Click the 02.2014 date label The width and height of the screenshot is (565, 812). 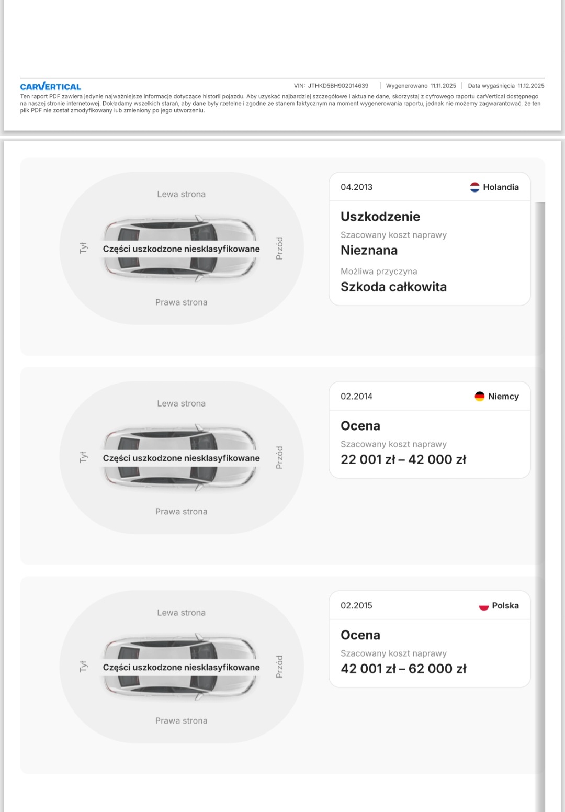coord(356,397)
